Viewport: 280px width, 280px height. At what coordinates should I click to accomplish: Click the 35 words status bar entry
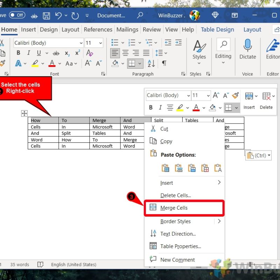[x=20, y=265]
